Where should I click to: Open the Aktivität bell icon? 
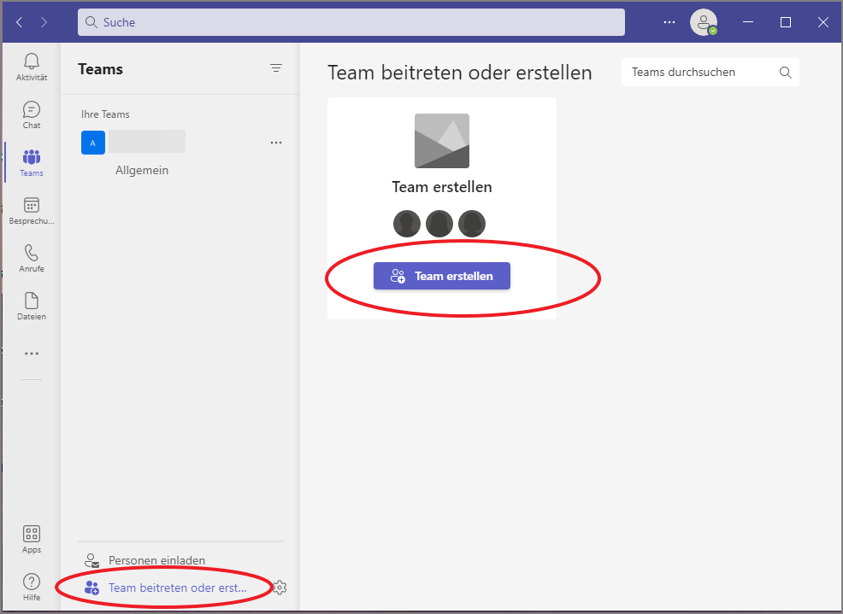coord(31,67)
